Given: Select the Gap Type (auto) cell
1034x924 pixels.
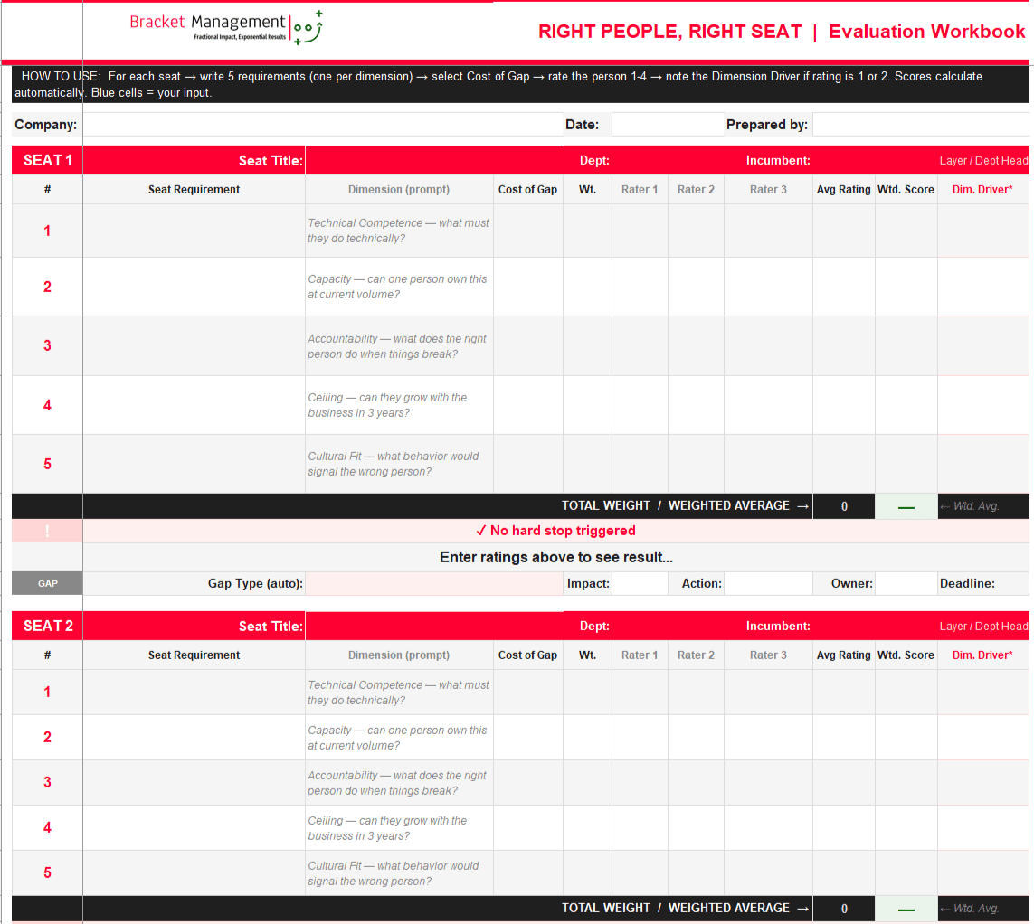Looking at the screenshot, I should click(434, 583).
